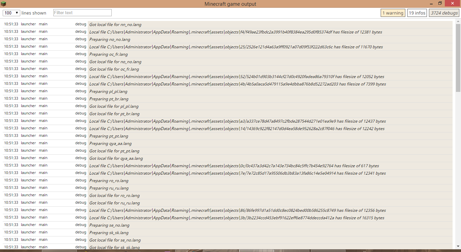Image resolution: width=461 pixels, height=252 pixels.
Task: Select the log line with filesize 617 bytes
Action: [x=234, y=166]
